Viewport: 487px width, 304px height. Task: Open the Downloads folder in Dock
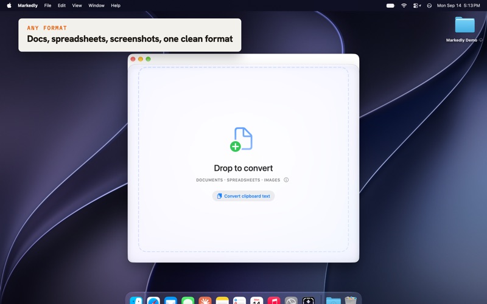tap(333, 300)
